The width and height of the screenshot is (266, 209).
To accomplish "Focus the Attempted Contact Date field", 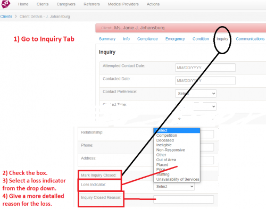I will tap(205, 68).
